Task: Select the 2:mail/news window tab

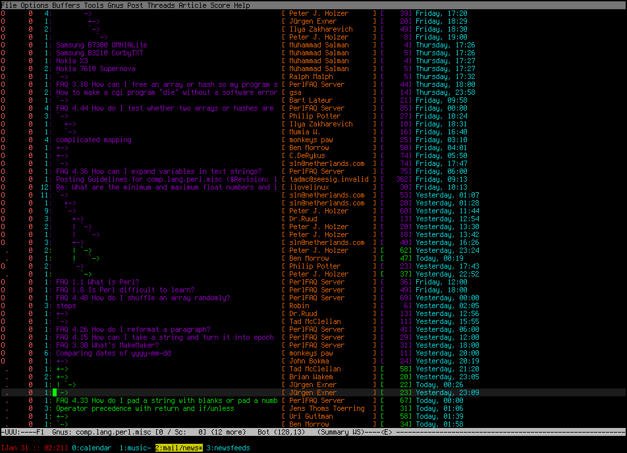Action: [178, 448]
